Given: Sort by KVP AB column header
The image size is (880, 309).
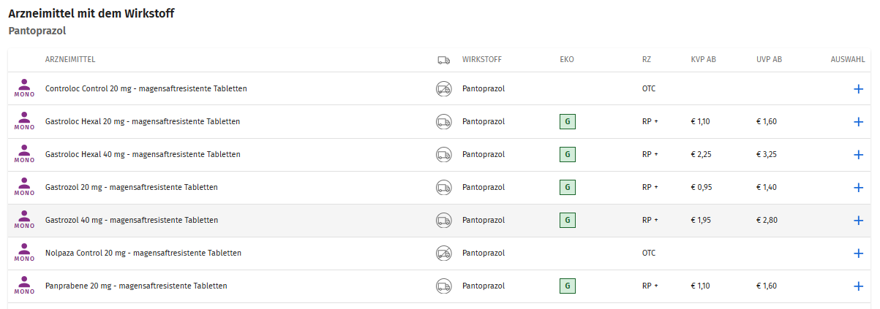Looking at the screenshot, I should coord(703,60).
